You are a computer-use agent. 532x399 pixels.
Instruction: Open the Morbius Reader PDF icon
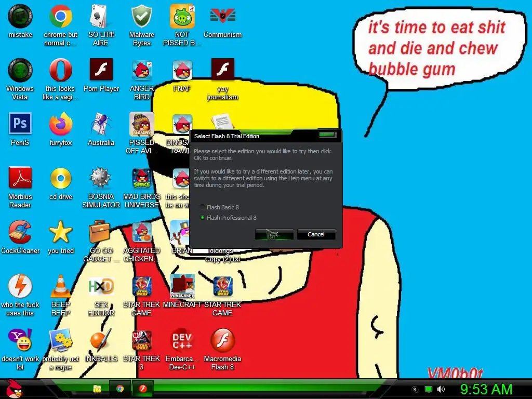click(20, 178)
